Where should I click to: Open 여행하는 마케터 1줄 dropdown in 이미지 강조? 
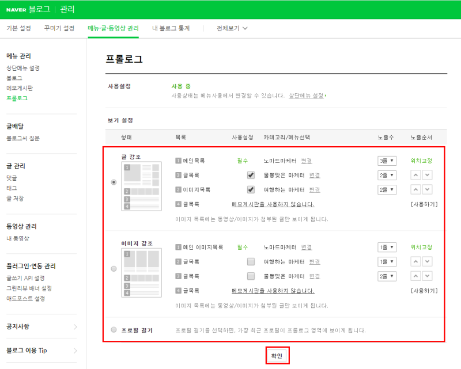387,261
